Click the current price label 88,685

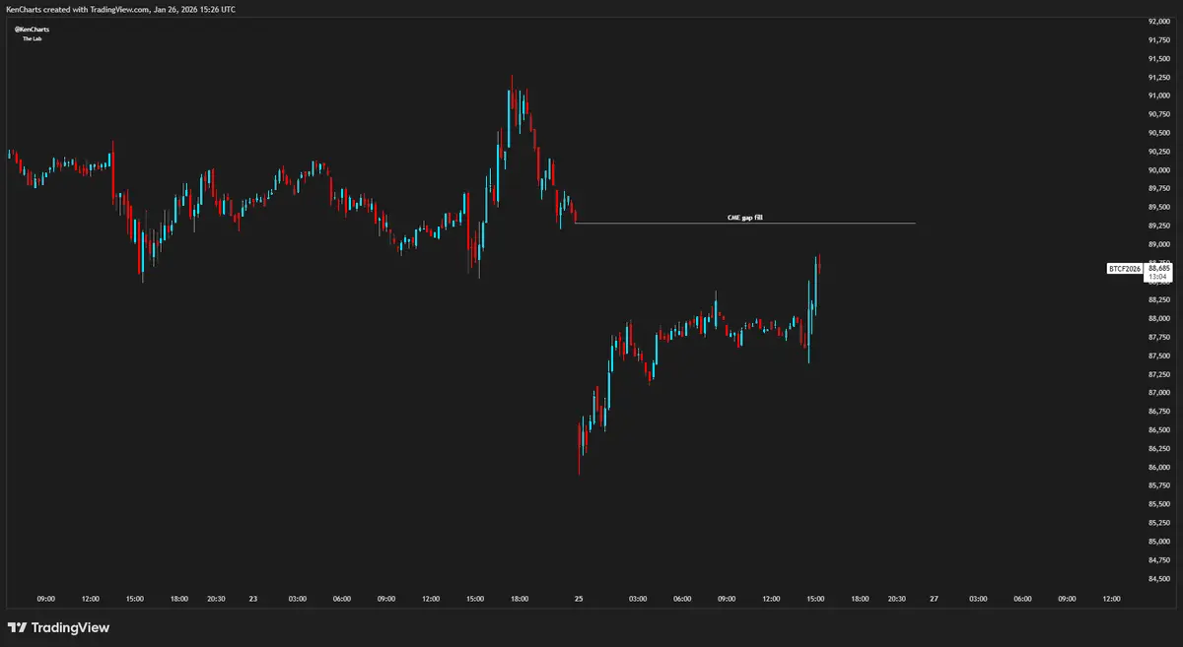pyautogui.click(x=1159, y=268)
